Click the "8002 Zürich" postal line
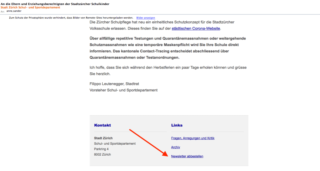The width and height of the screenshot is (320, 171). pyautogui.click(x=102, y=154)
